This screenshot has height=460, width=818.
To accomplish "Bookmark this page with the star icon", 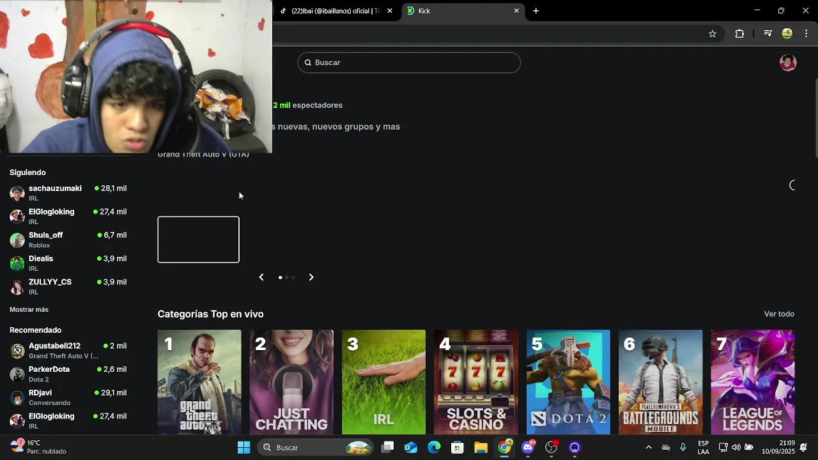I will point(713,34).
